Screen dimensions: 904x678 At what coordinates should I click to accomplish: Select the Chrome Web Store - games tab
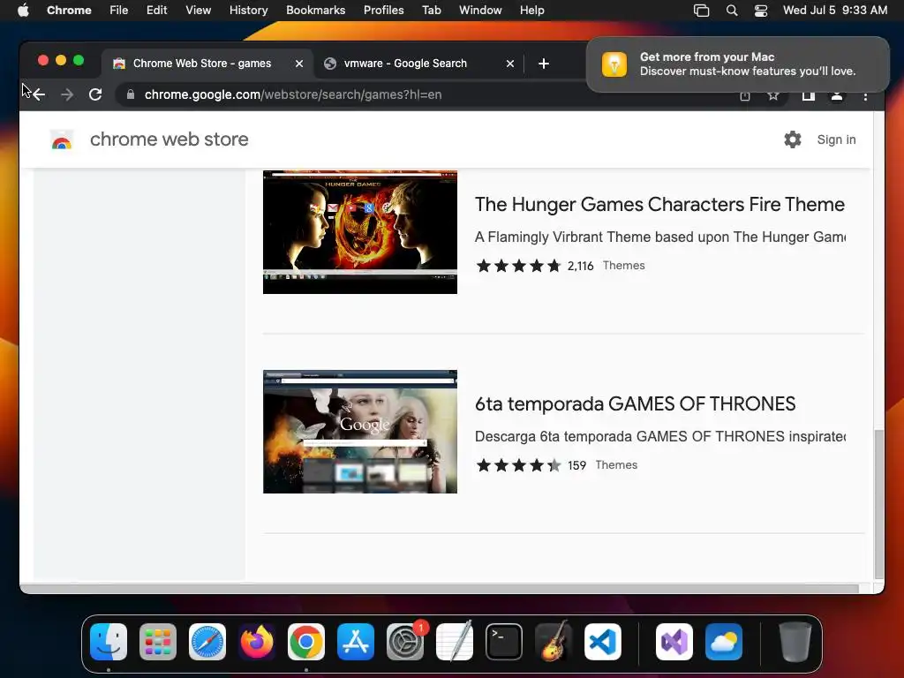click(x=207, y=64)
